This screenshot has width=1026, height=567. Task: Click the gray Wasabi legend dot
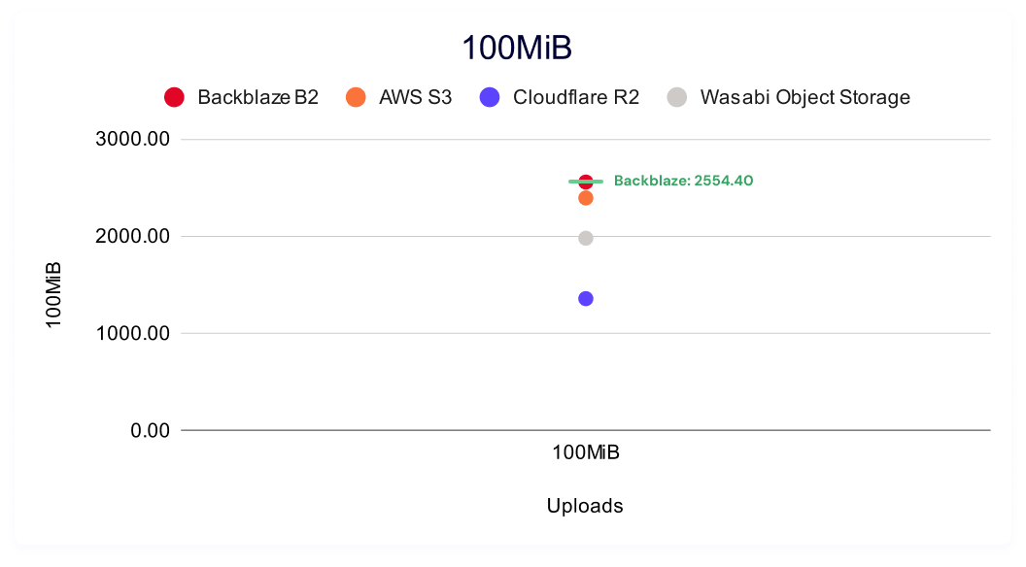point(677,97)
